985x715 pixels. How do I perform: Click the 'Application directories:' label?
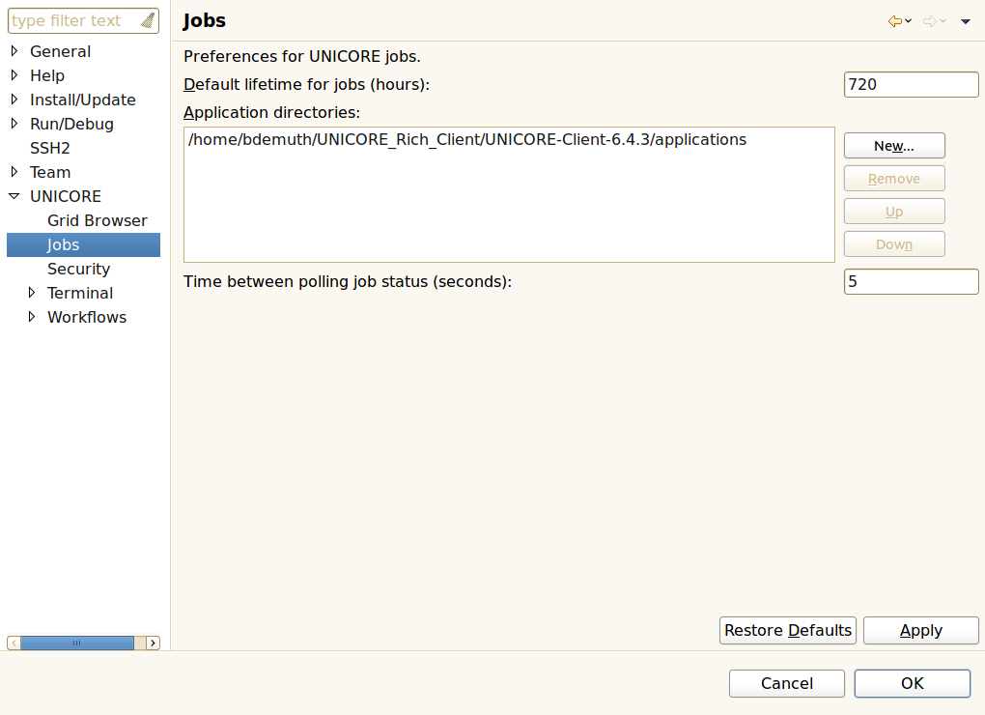[272, 112]
